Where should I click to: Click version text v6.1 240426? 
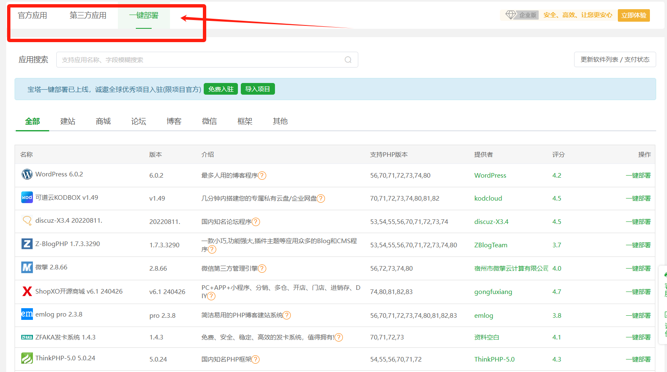click(167, 292)
